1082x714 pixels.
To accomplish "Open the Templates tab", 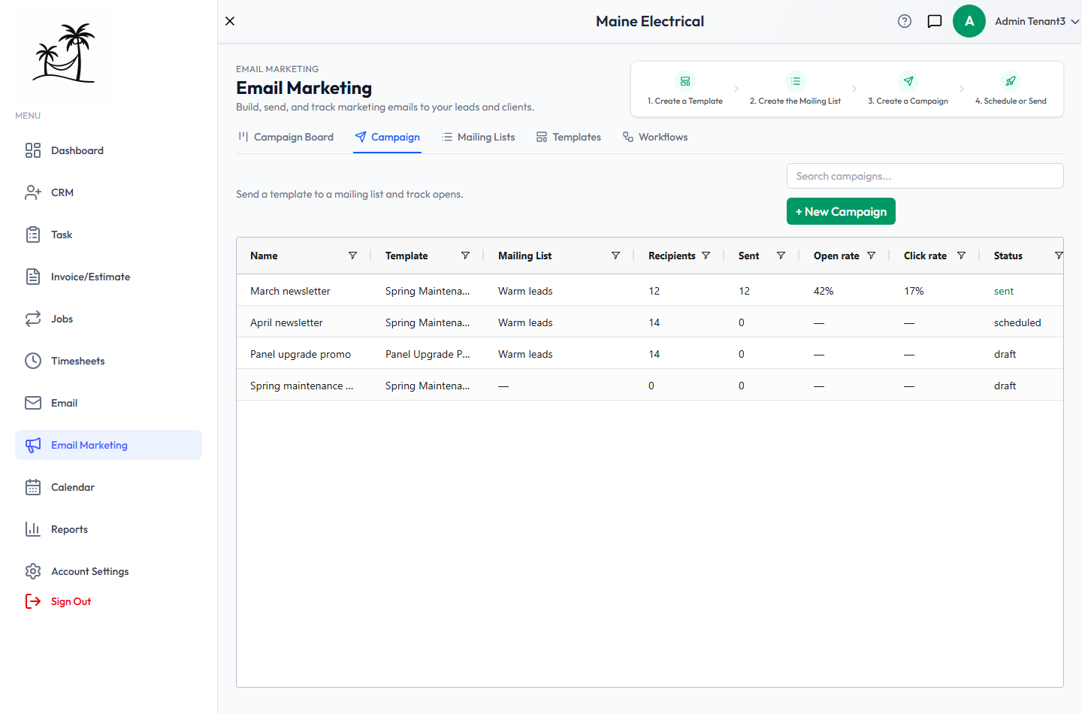I will [x=569, y=137].
